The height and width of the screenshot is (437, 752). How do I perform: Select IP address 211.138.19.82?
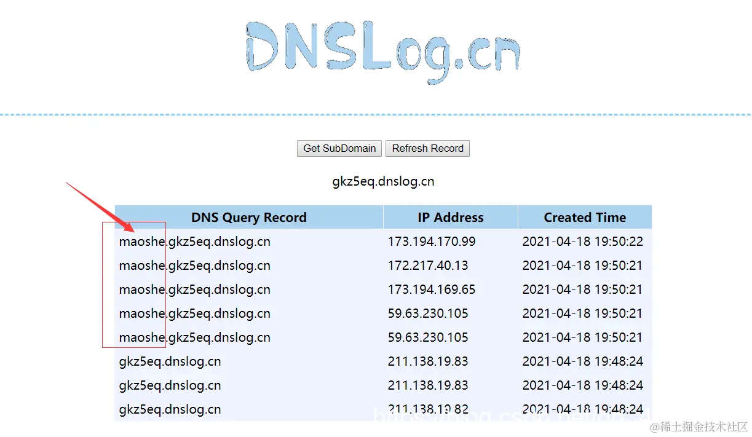click(x=428, y=409)
